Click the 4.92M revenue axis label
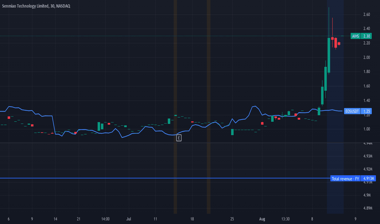The image size is (380, 224). 368,169
